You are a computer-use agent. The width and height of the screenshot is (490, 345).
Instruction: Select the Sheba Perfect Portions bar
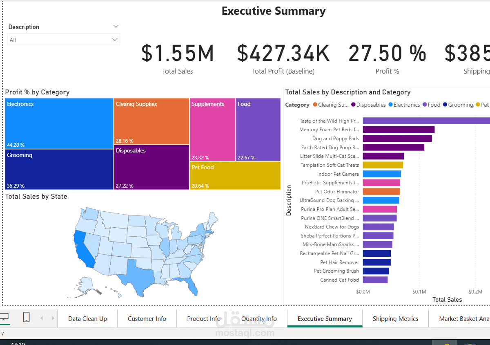point(378,235)
